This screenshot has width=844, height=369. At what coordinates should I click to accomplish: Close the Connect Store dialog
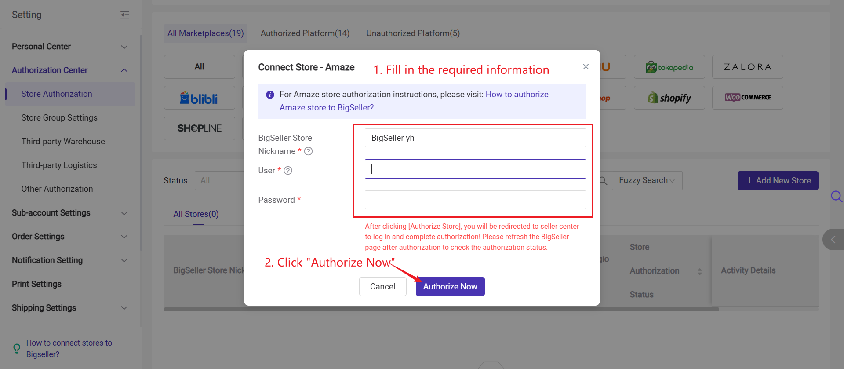tap(586, 67)
